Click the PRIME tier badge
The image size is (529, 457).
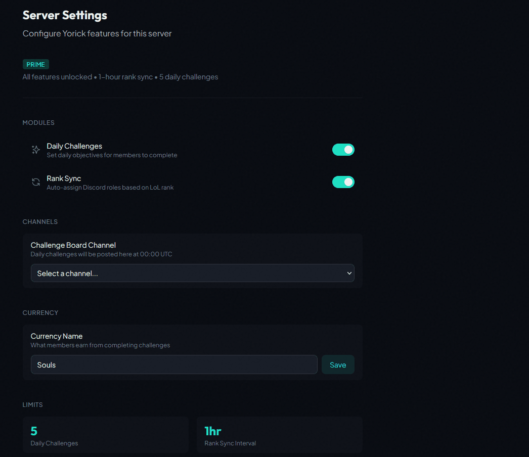click(35, 64)
